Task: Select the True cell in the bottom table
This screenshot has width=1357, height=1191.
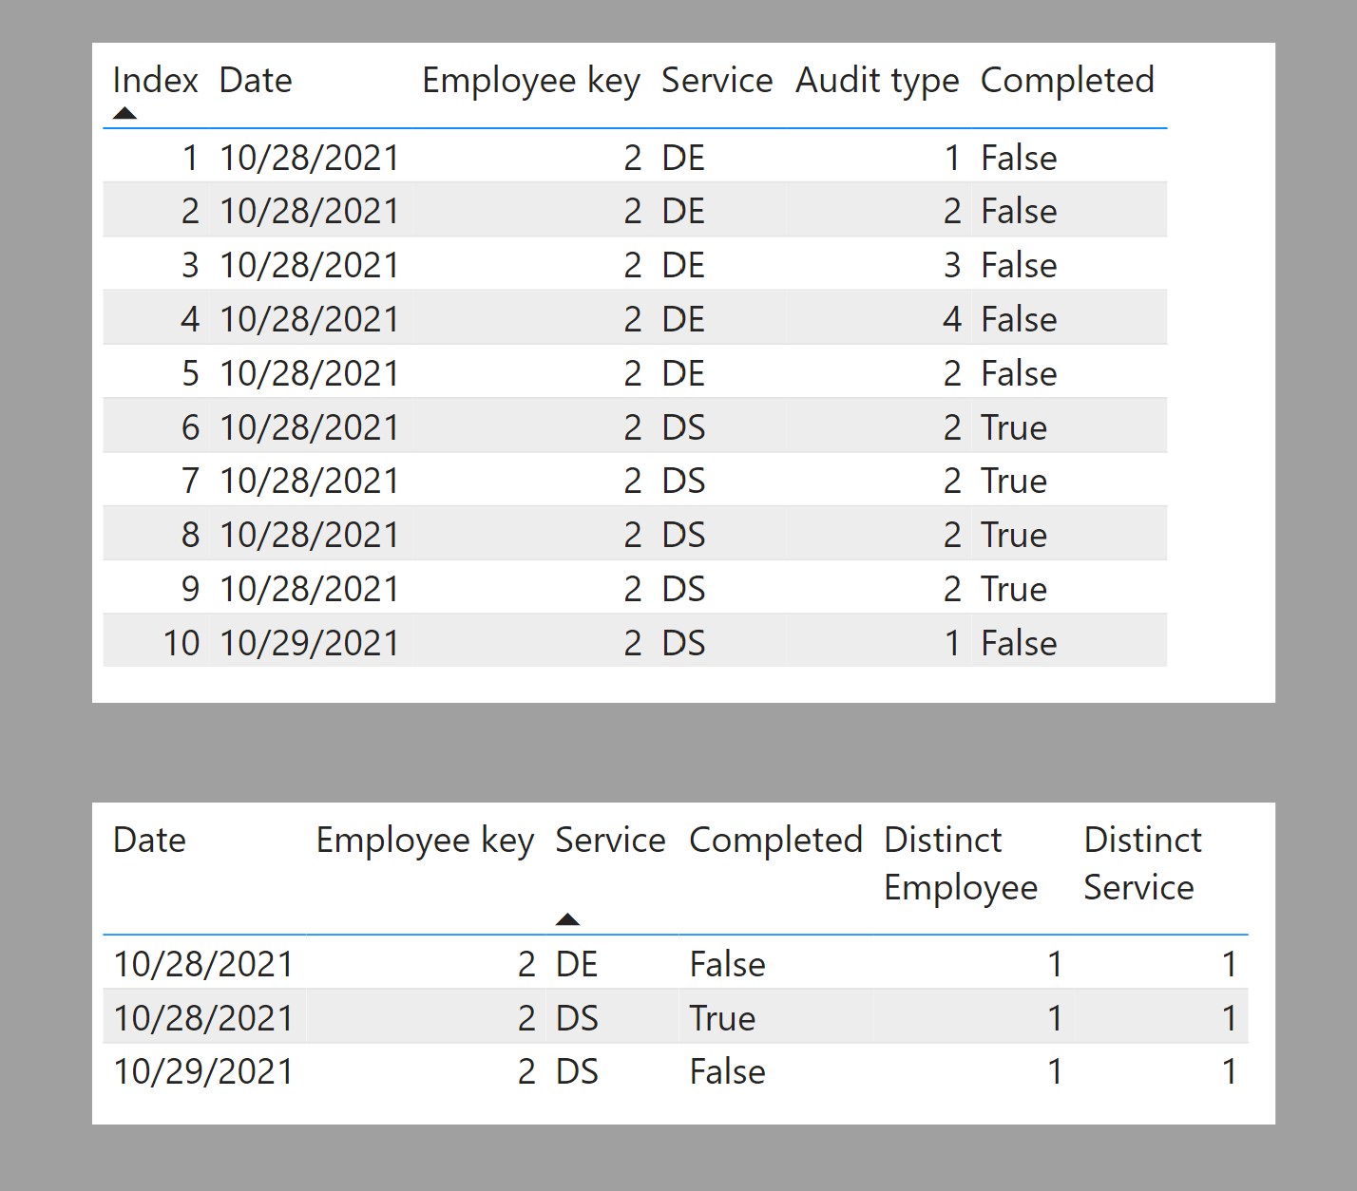Action: tap(722, 1018)
